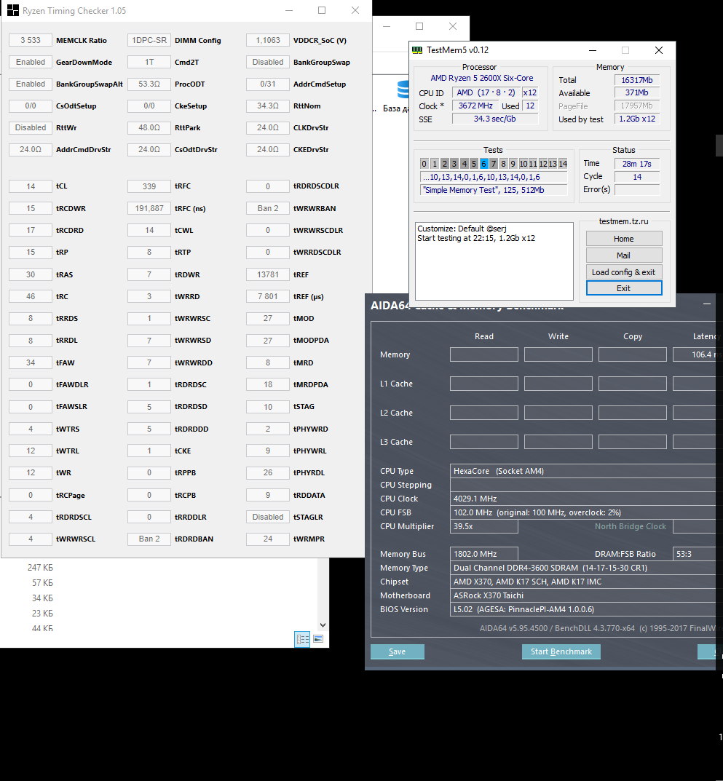Click the Memory Latency 106.4 value

click(x=694, y=354)
